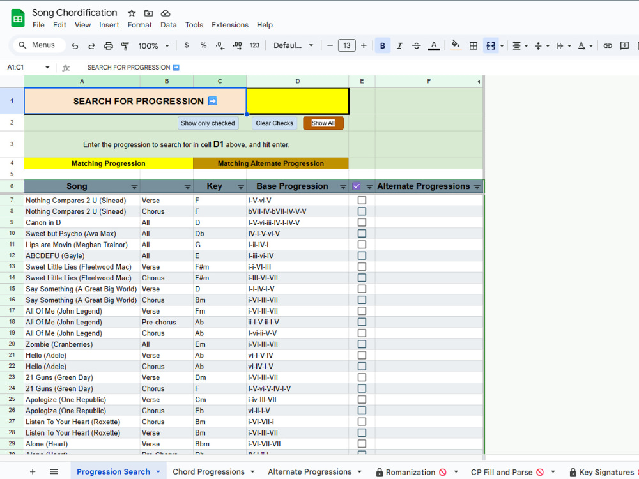
Task: Open the Data menu
Action: tap(168, 25)
